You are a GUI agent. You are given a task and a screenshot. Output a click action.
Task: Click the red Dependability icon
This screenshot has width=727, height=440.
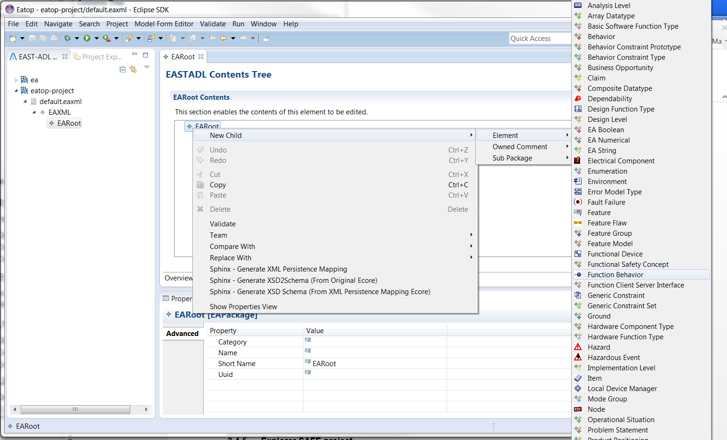pyautogui.click(x=578, y=99)
